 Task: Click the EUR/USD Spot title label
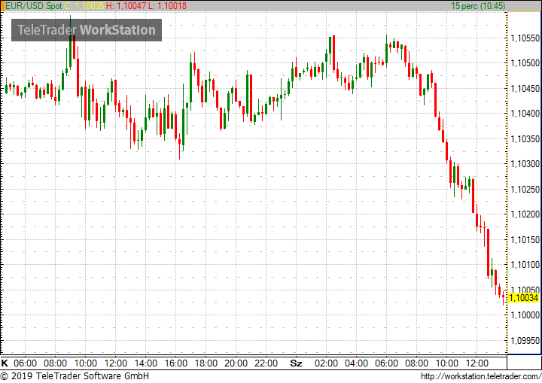click(34, 6)
